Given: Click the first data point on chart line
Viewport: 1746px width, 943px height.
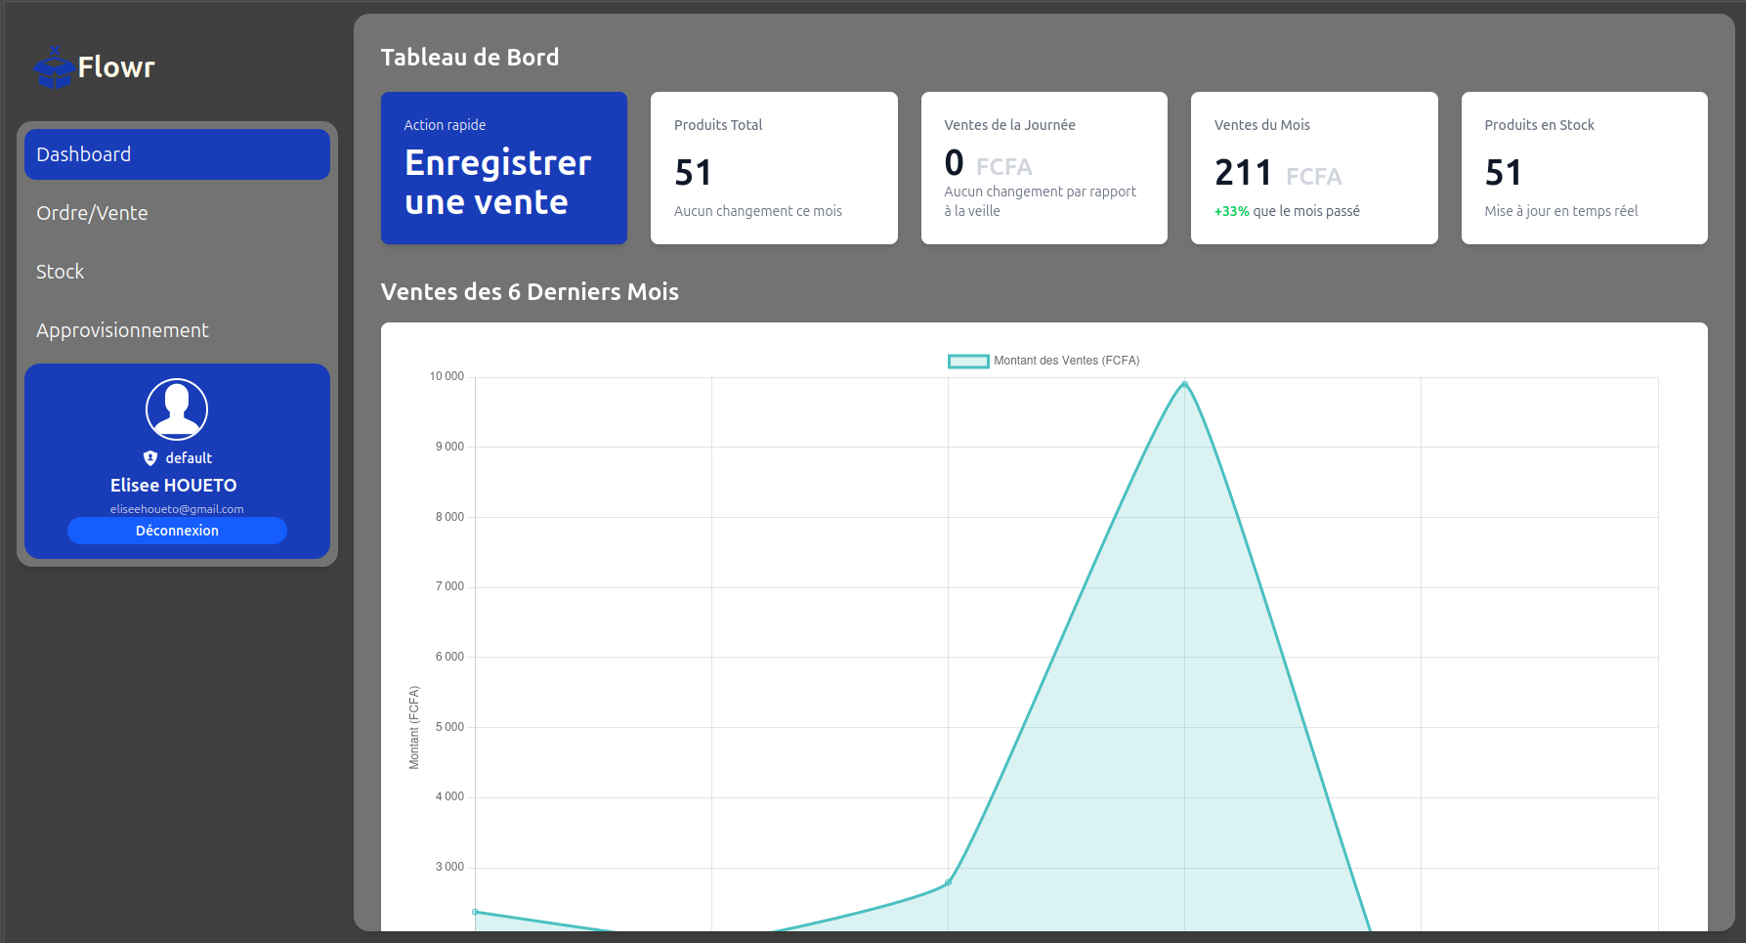Looking at the screenshot, I should 476,912.
